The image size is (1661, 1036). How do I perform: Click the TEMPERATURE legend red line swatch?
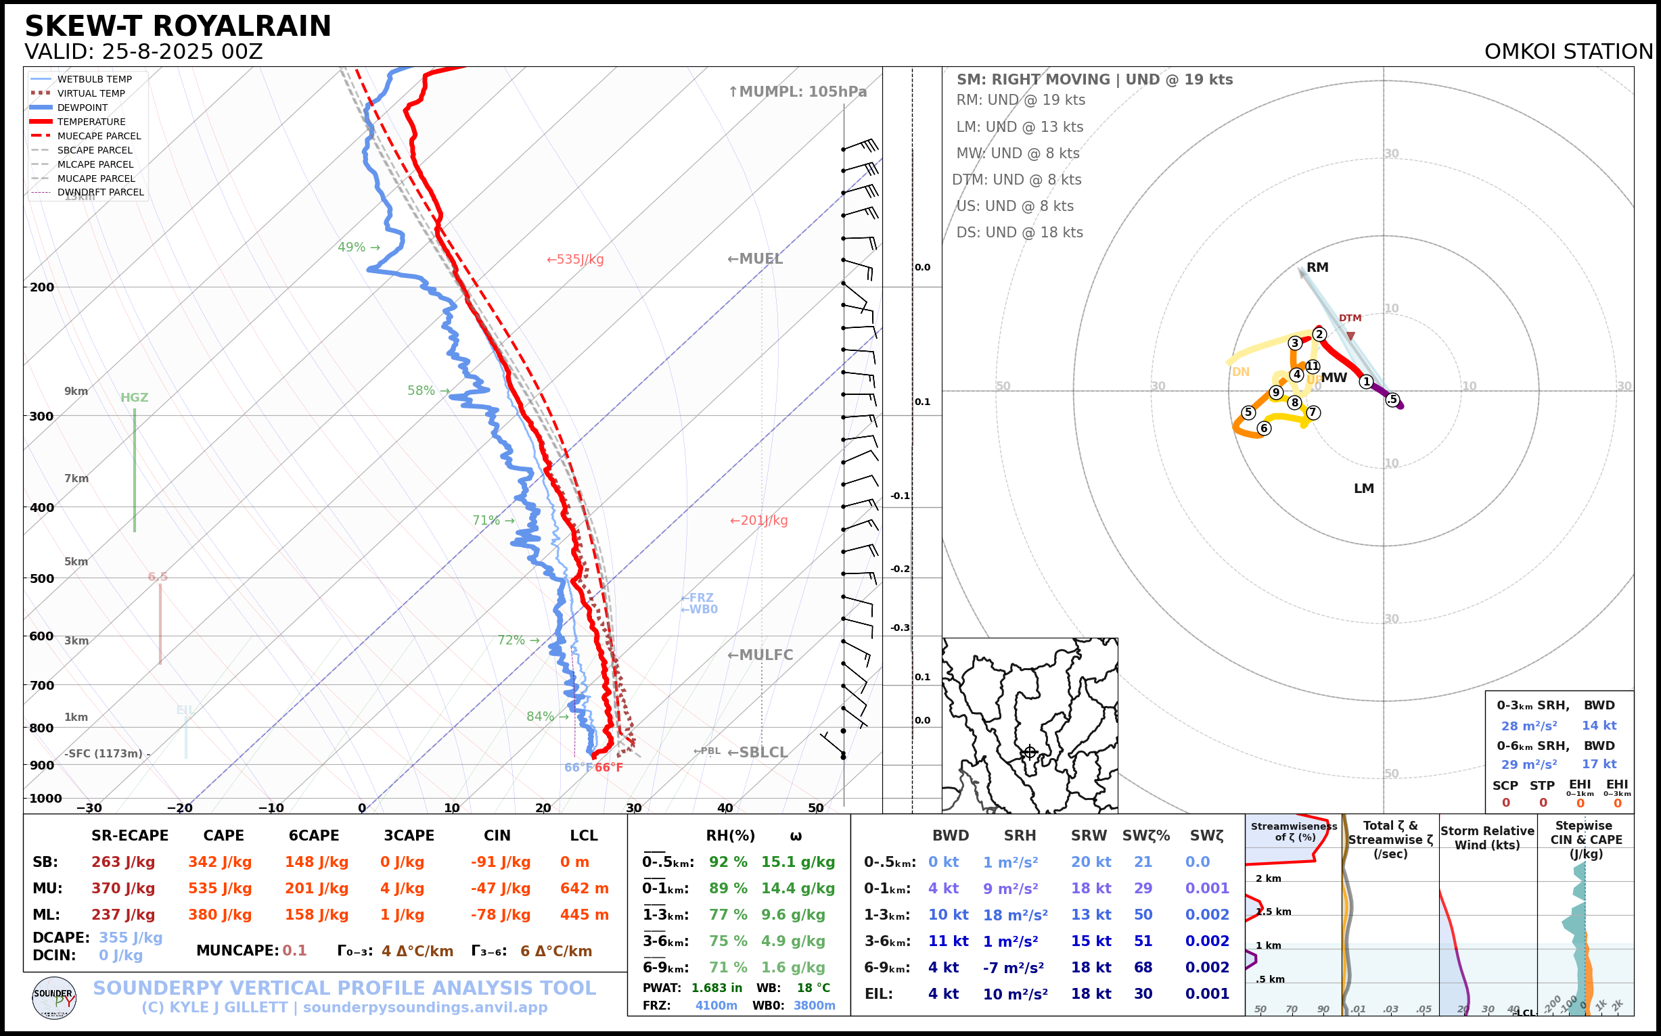41,121
